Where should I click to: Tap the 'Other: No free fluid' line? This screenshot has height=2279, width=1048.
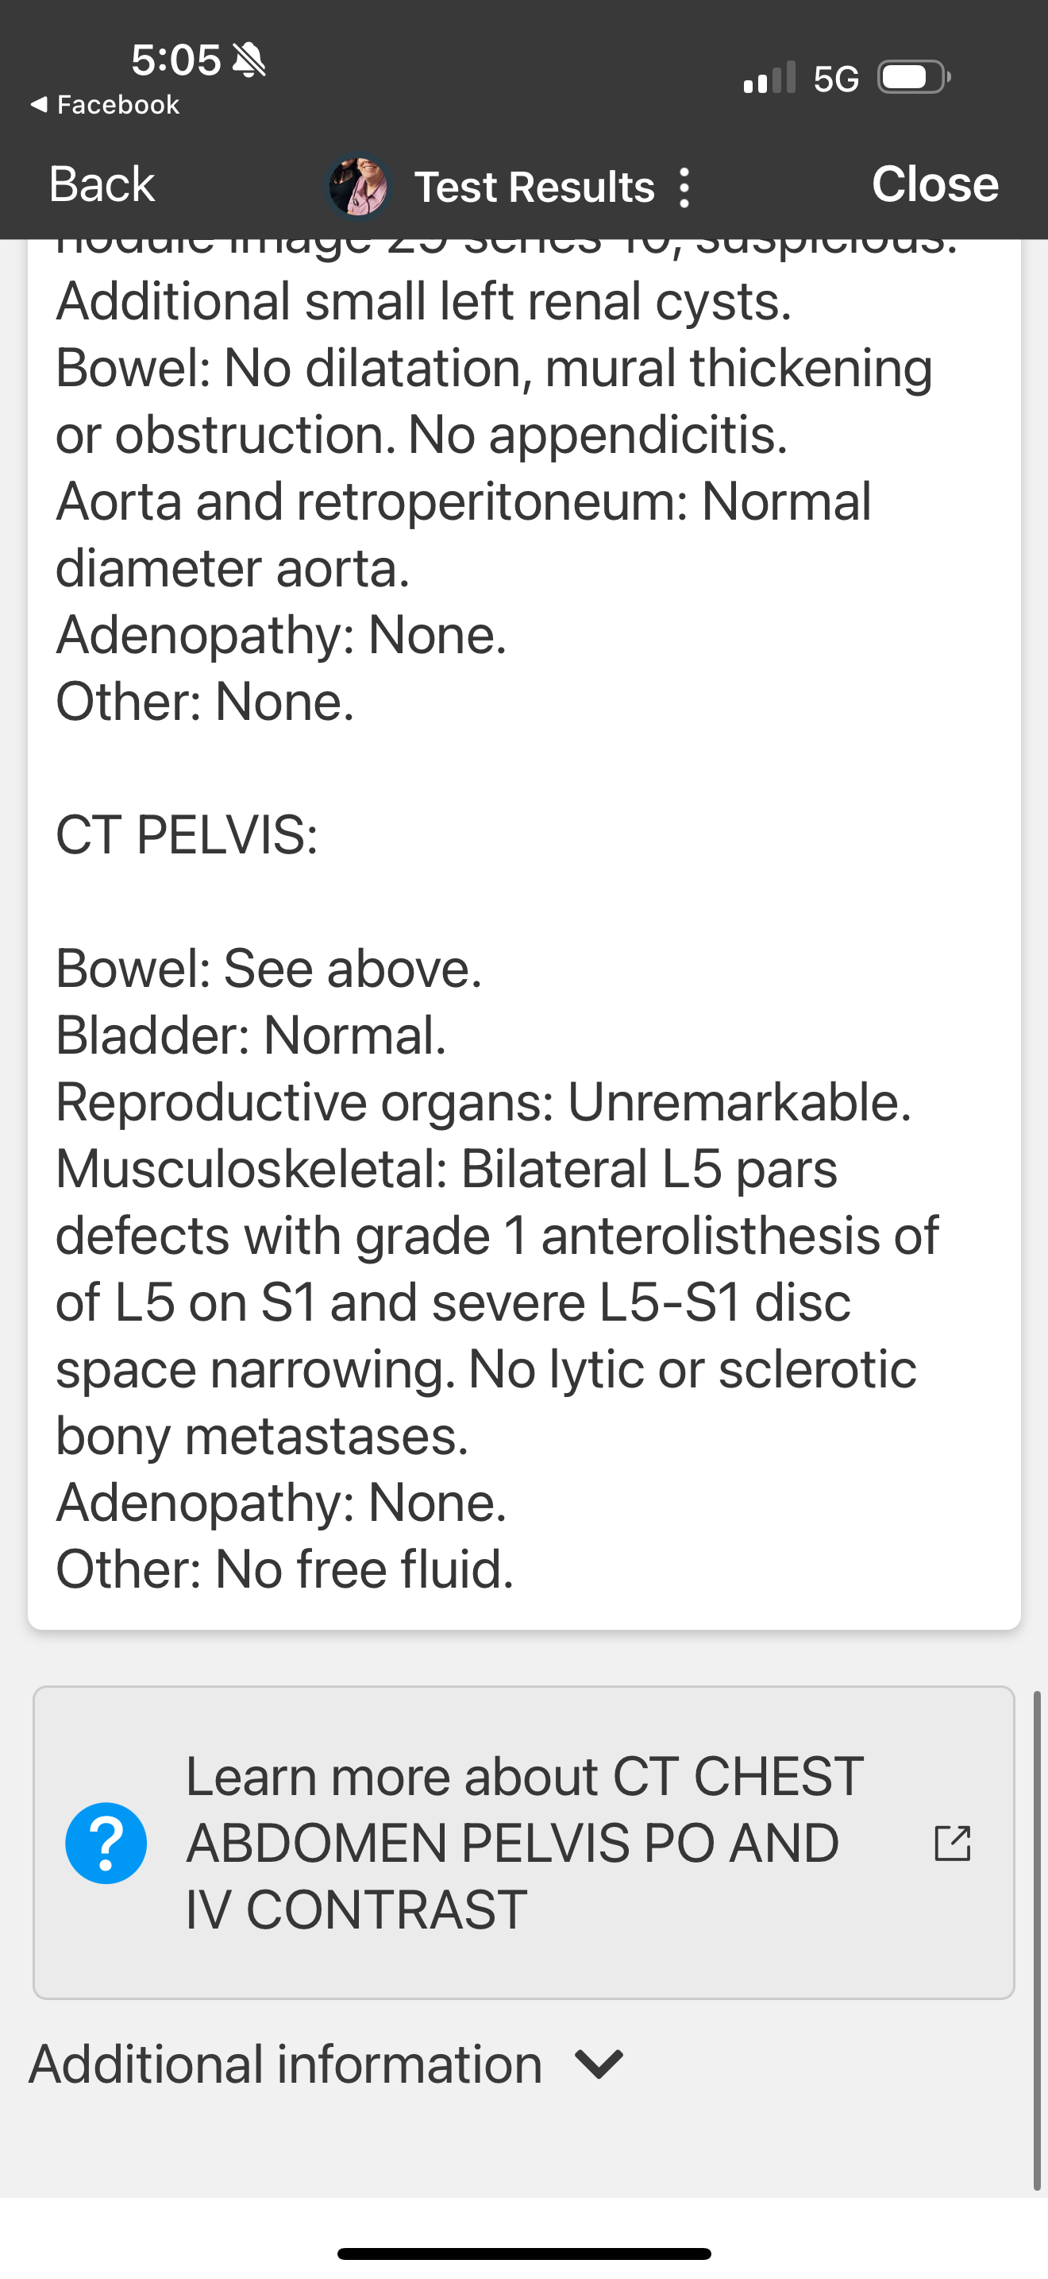(x=284, y=1569)
